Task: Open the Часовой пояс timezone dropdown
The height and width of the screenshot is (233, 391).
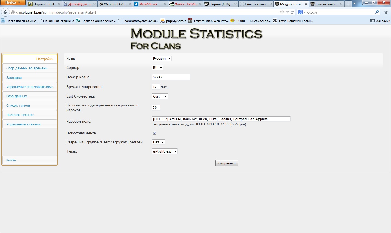Action: point(221,119)
